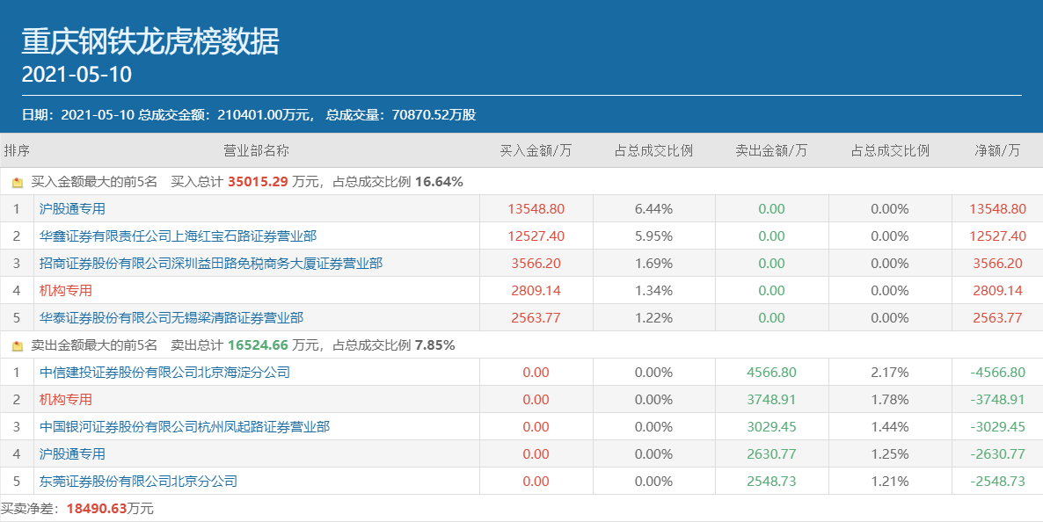The width and height of the screenshot is (1043, 522).
Task: Click 机构专用 in the buy list
Action: click(x=66, y=291)
